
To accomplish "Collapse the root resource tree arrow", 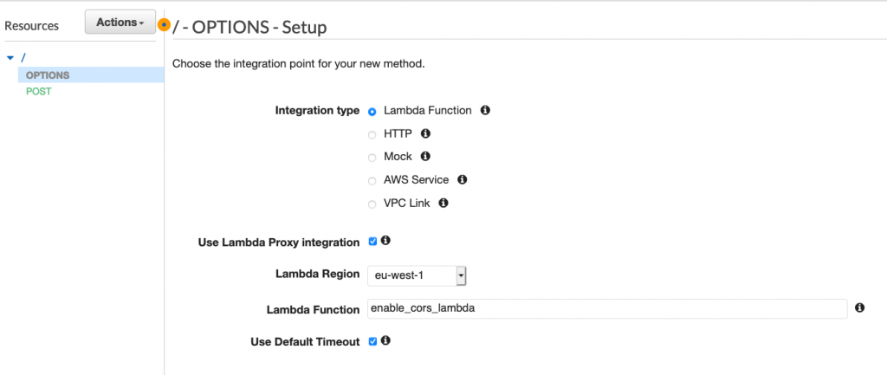I will click(10, 58).
